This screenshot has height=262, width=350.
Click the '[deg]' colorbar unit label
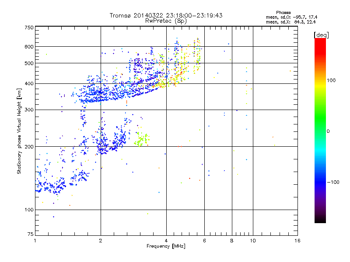point(321,35)
